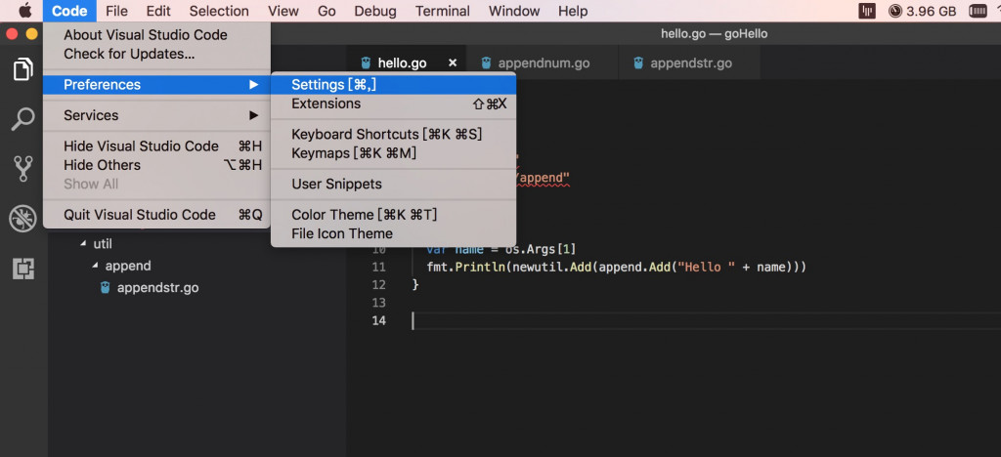Viewport: 1001px width, 457px height.
Task: Open the Help menu
Action: 573,11
